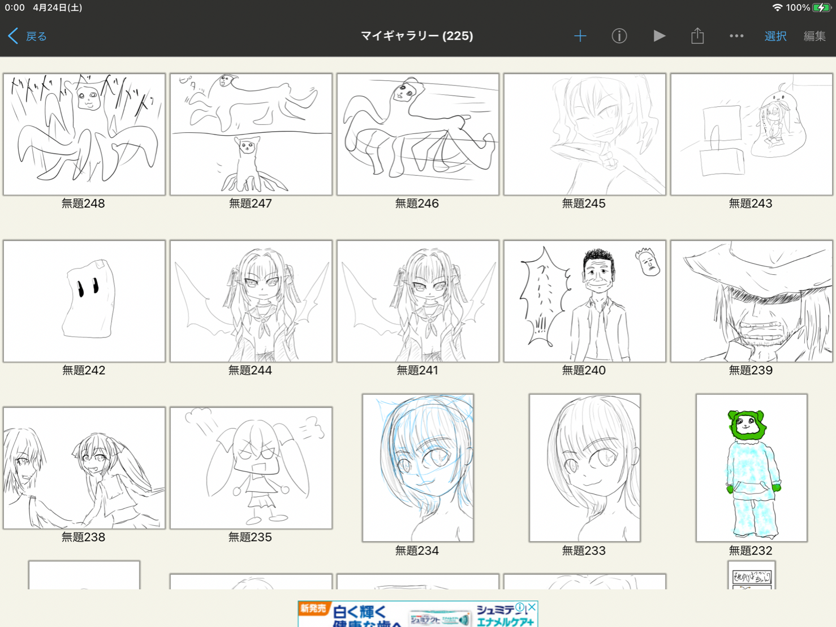Viewport: 836px width, 627px height.
Task: Select the 無題240 title label
Action: click(584, 370)
